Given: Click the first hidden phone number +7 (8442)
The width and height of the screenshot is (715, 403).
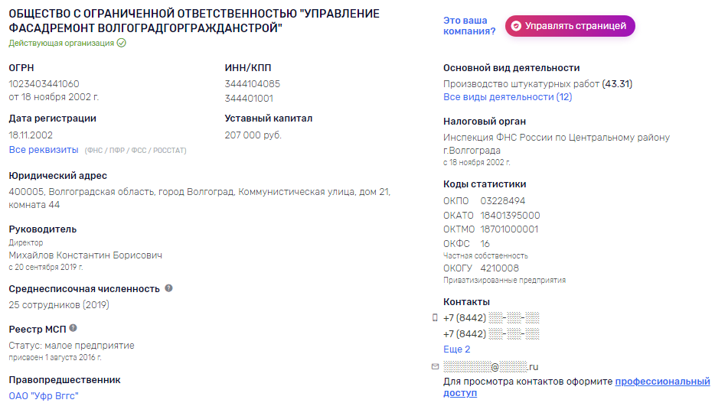Looking at the screenshot, I should coord(491,318).
